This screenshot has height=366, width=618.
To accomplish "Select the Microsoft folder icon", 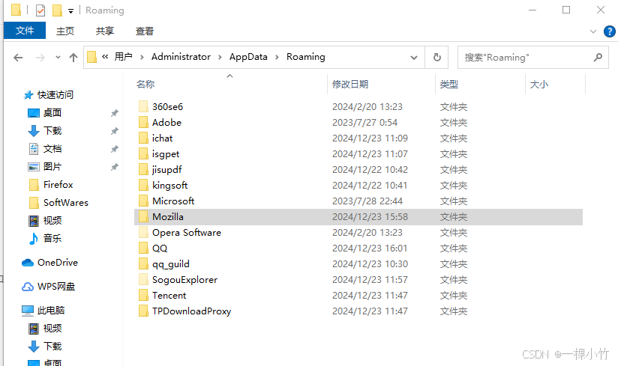I will tap(143, 201).
